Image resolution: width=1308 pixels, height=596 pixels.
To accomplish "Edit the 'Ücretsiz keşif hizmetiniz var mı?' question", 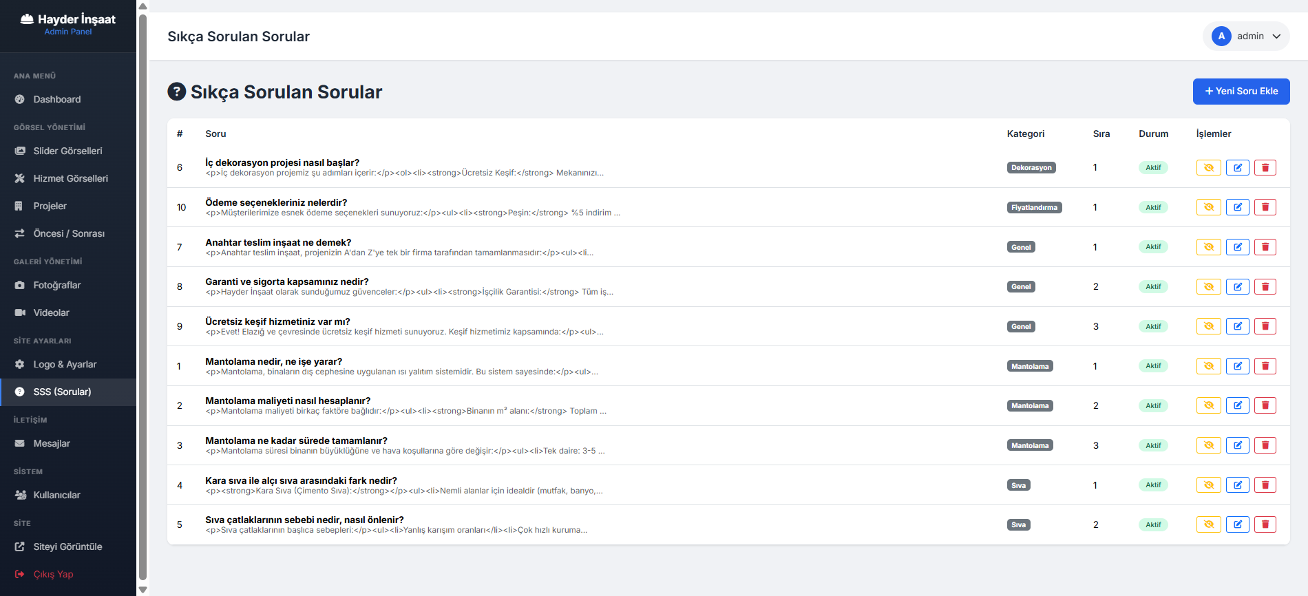I will pos(1237,326).
